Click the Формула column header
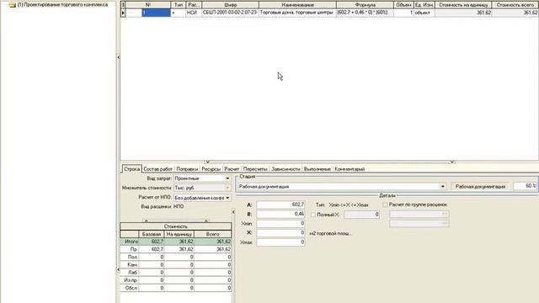539x303 pixels. [365, 5]
